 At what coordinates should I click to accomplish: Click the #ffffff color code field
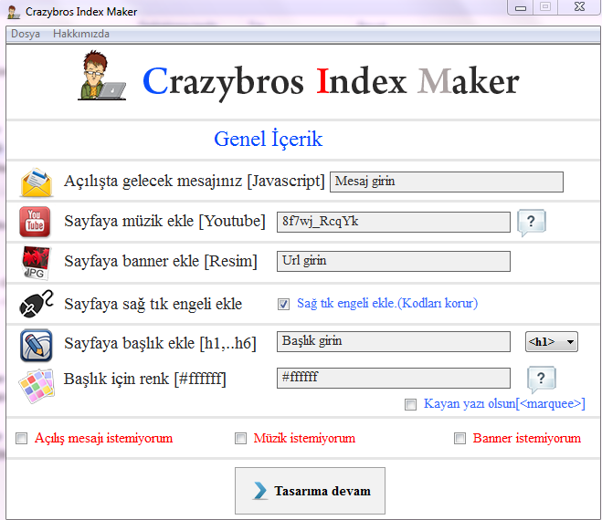pos(394,378)
